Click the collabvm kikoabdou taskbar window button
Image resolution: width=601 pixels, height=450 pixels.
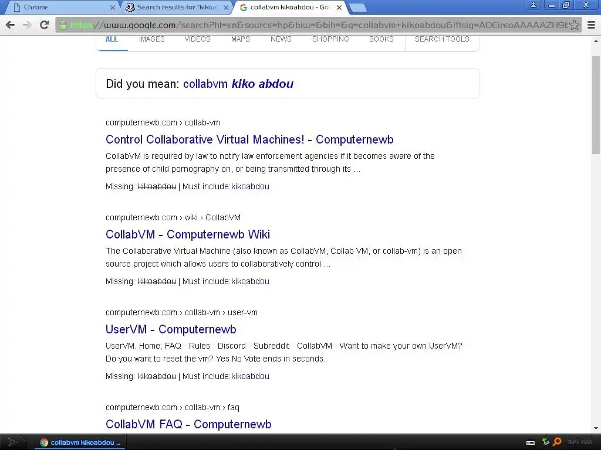[80, 442]
